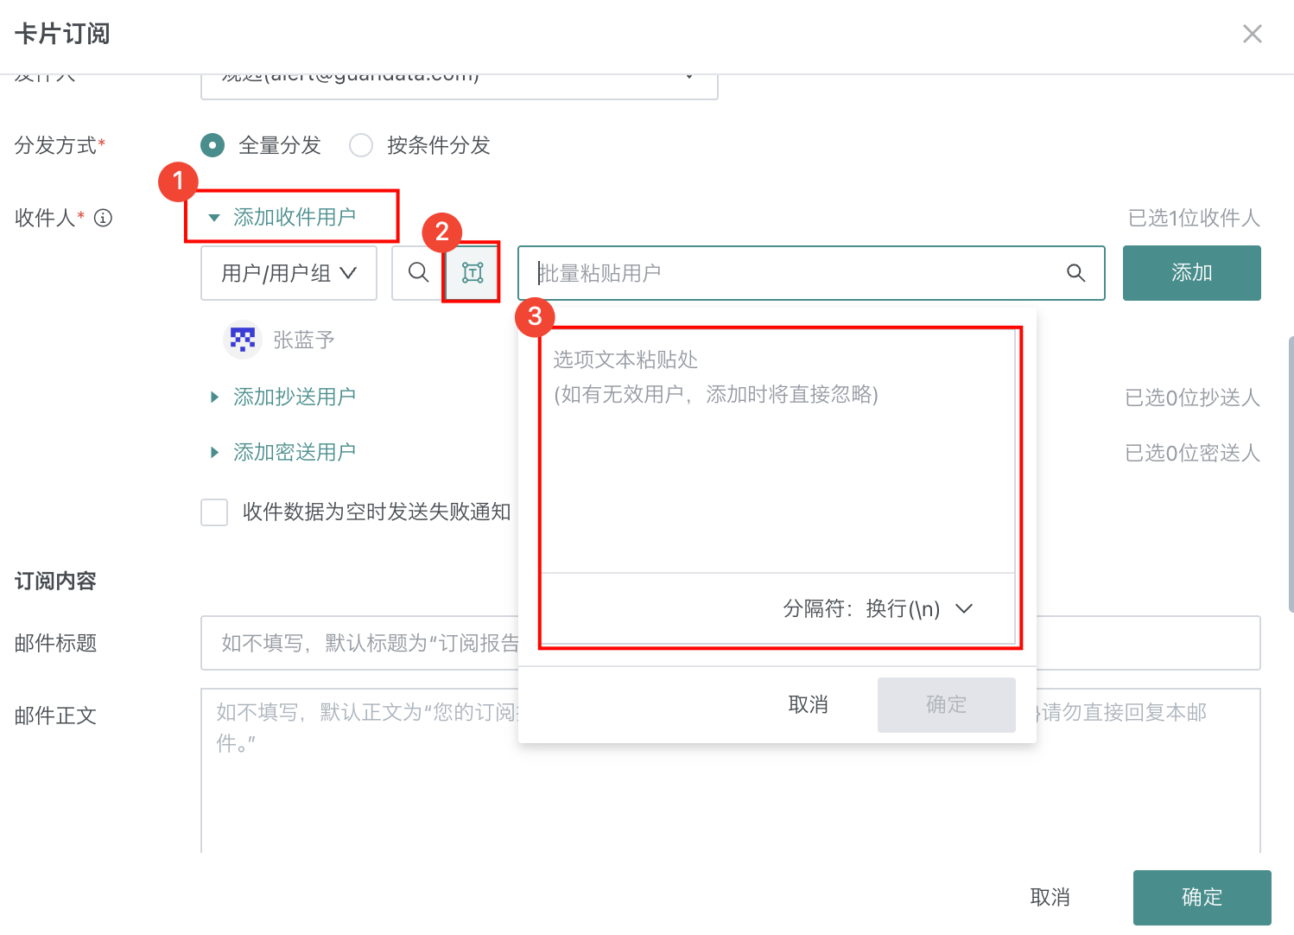Click 张蓝予 user avatar
The image size is (1294, 935).
[x=243, y=340]
